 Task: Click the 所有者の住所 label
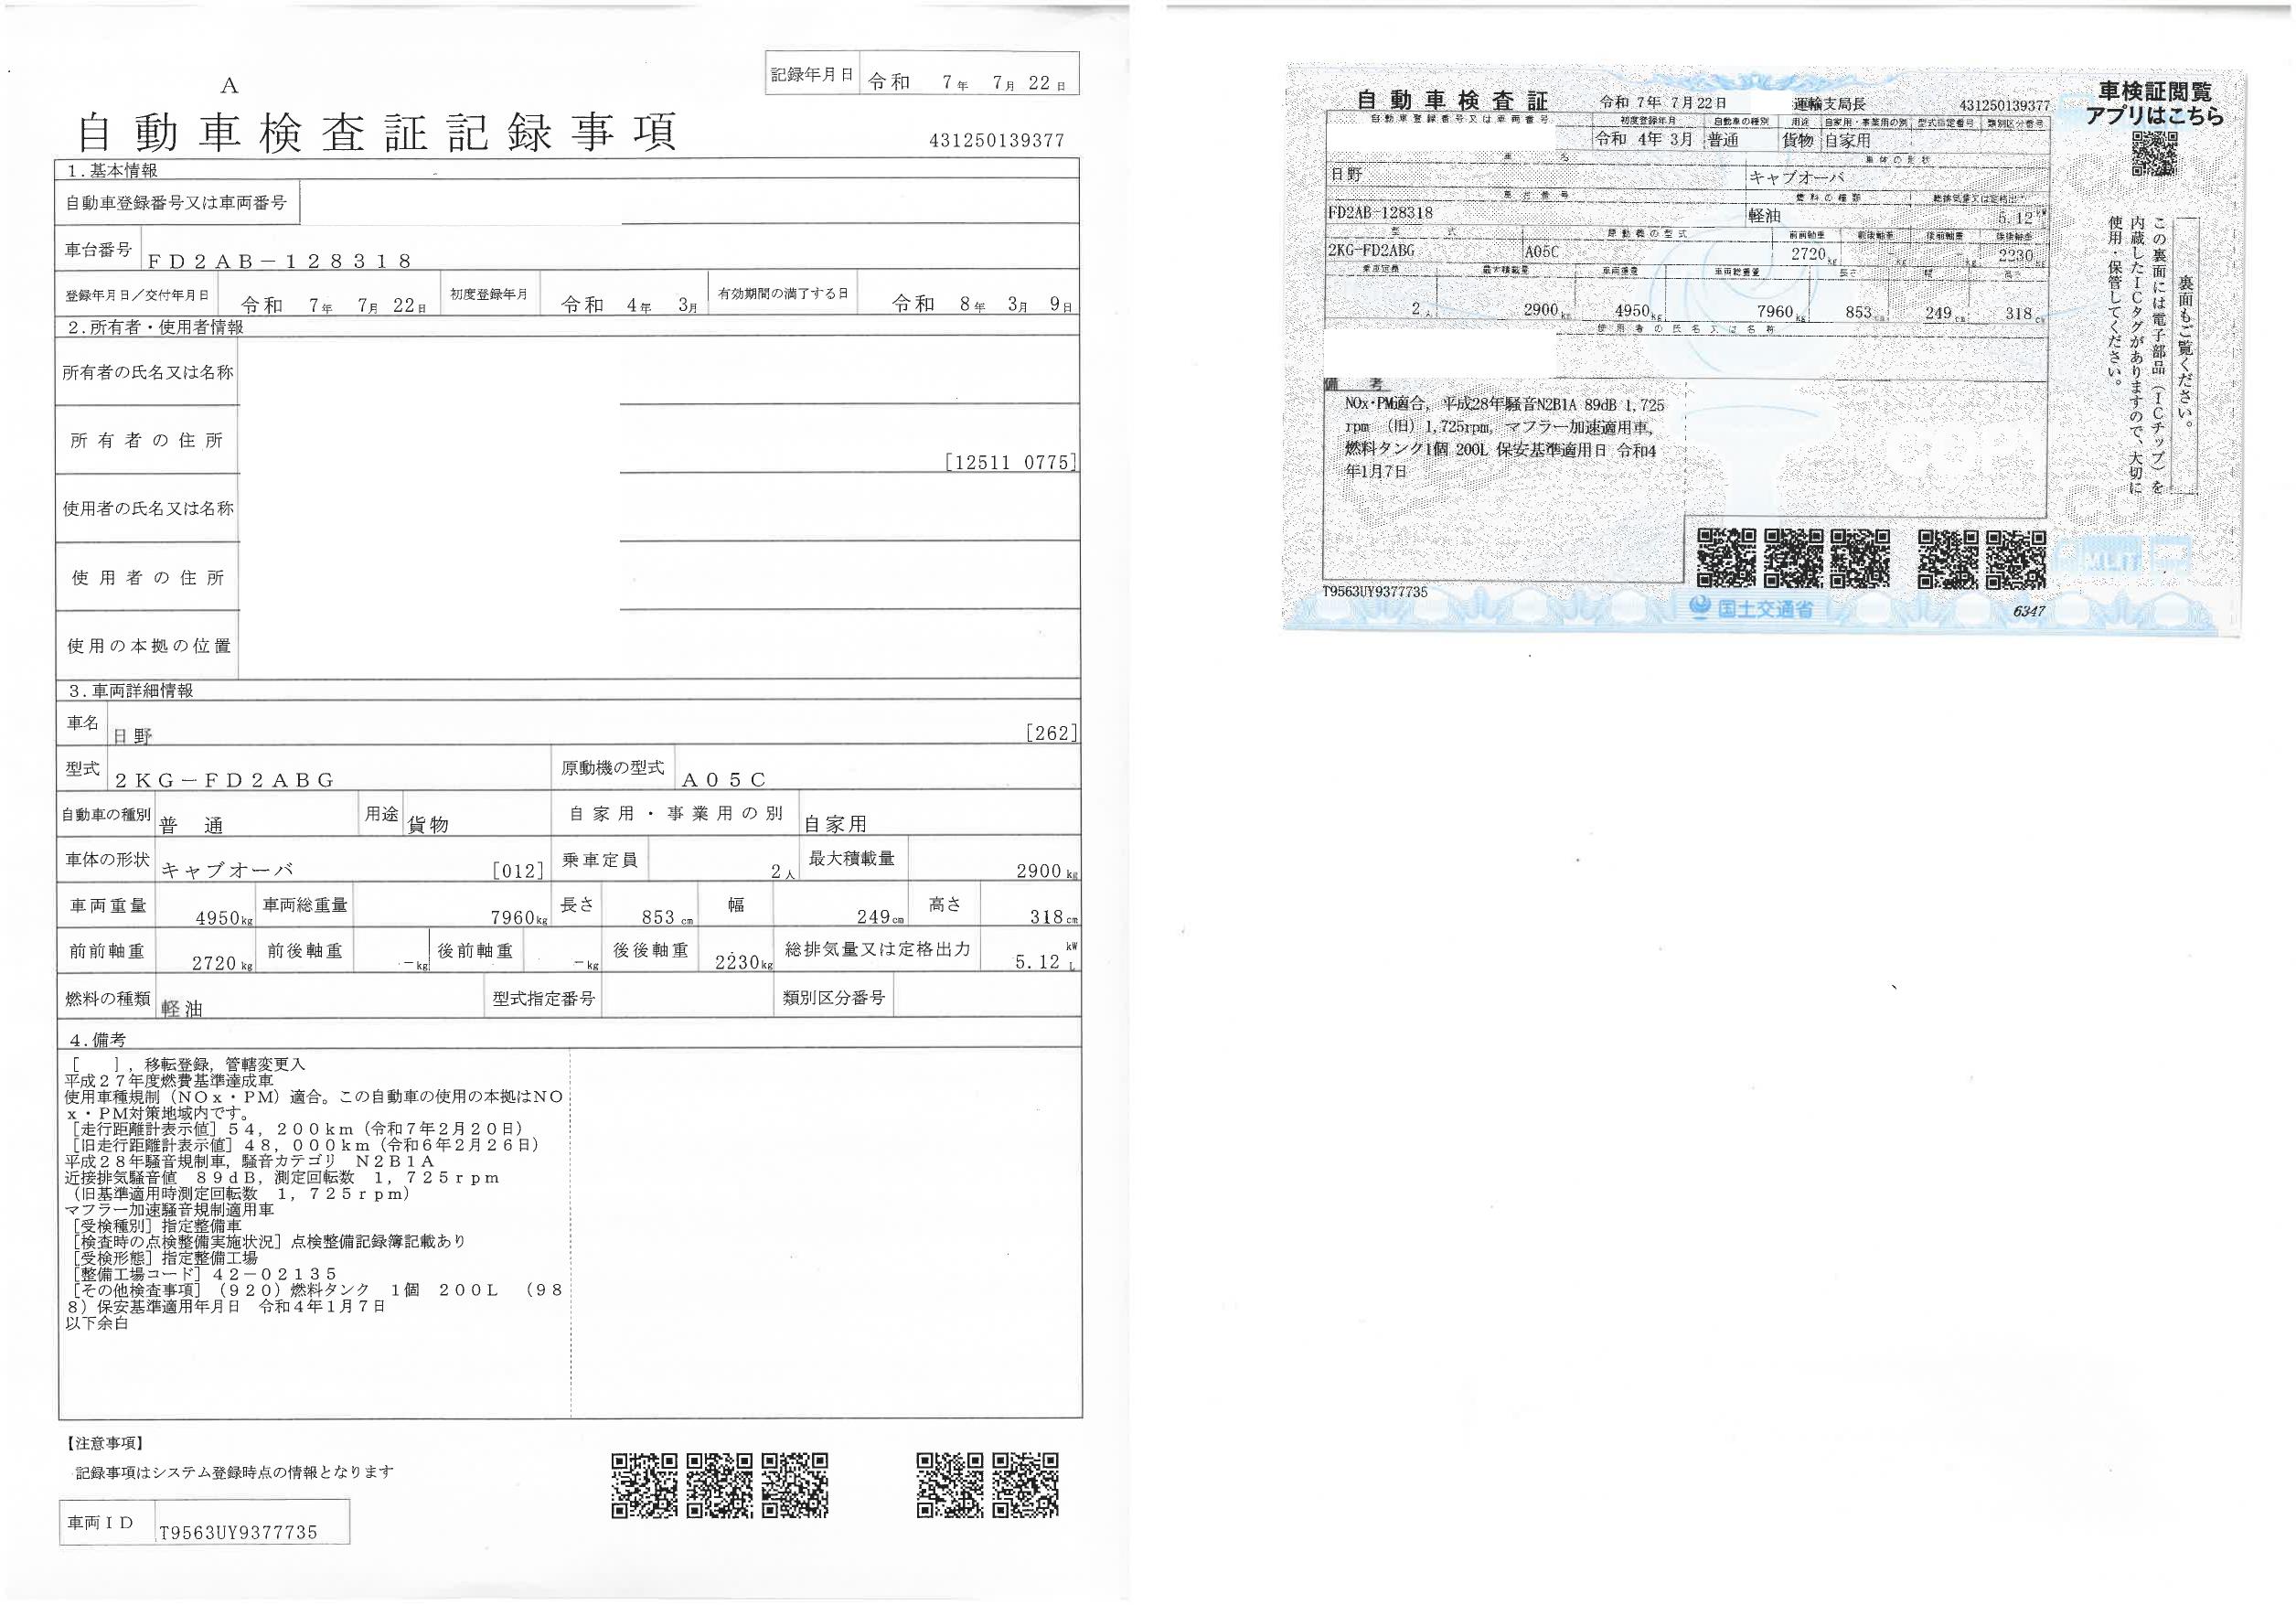pos(147,440)
